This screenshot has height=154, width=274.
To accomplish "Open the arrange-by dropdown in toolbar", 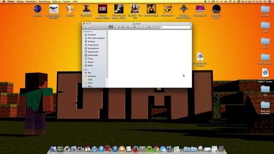I will [x=128, y=27].
